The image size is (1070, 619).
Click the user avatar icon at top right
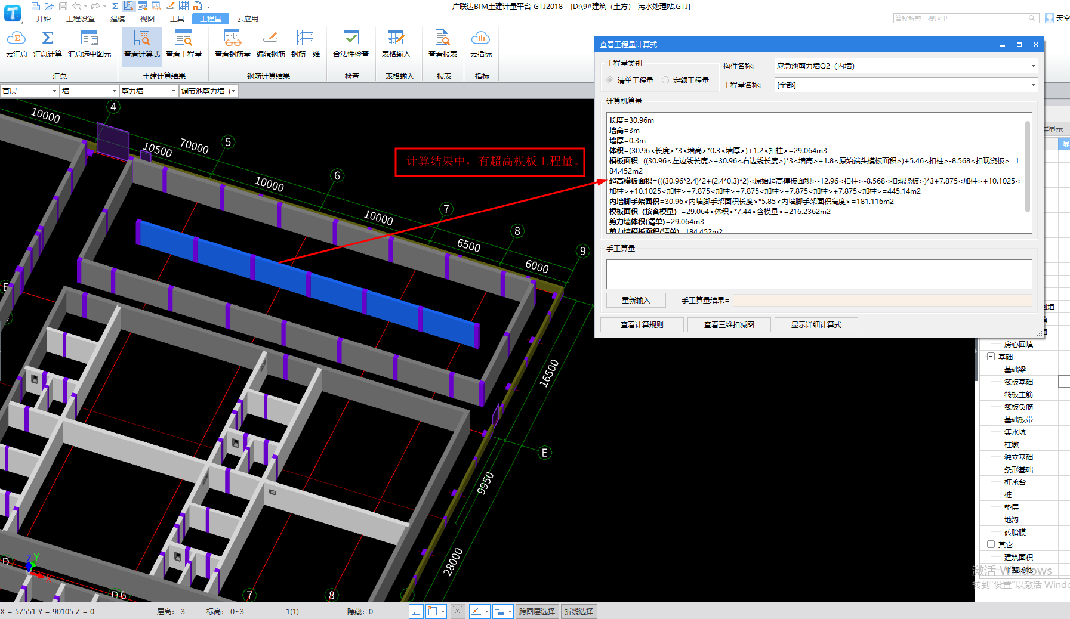click(1050, 18)
